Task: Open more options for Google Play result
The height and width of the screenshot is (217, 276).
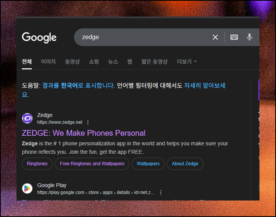Action: [161, 192]
